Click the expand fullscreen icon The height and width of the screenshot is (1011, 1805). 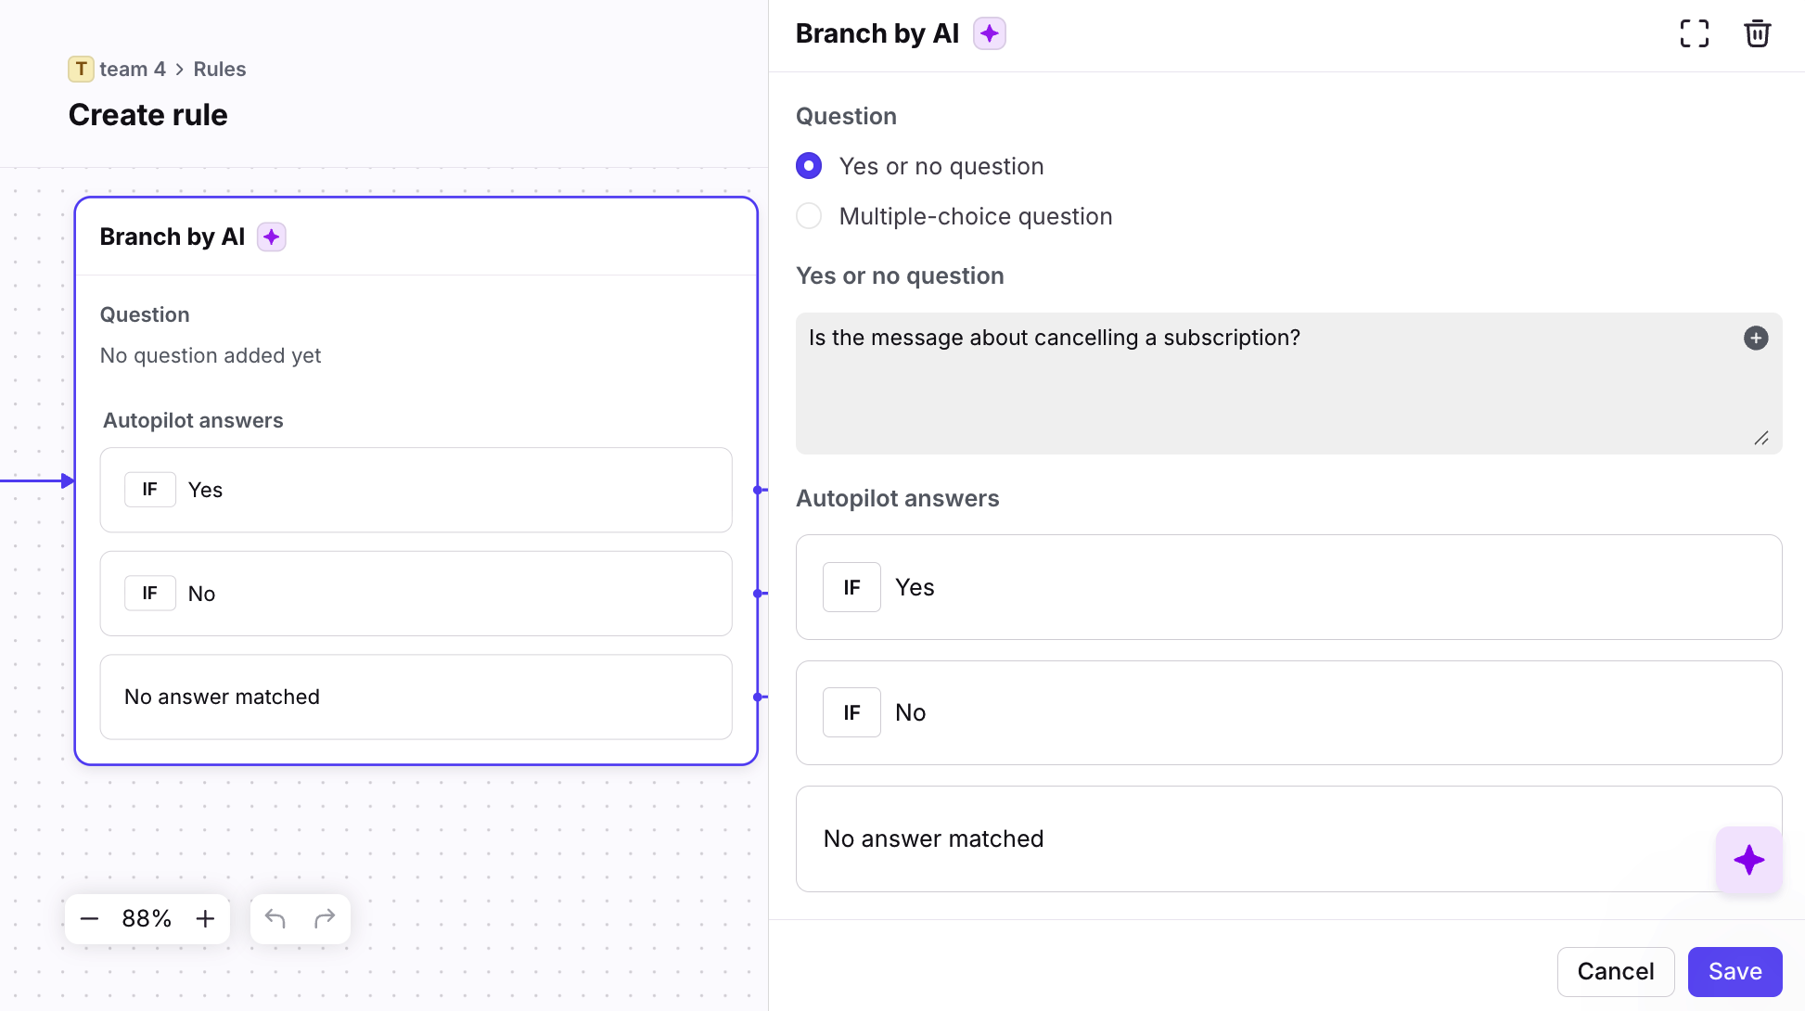[1694, 33]
